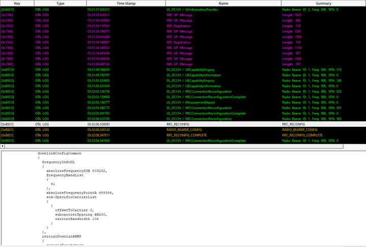The image size is (366, 247).
Task: Click the left arrow of the horizontal scrollbar
Action: pyautogui.click(x=3, y=146)
